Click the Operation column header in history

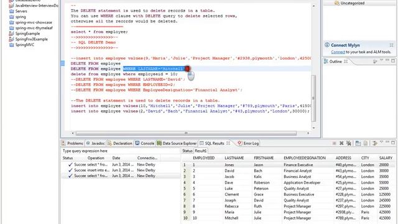(x=96, y=158)
